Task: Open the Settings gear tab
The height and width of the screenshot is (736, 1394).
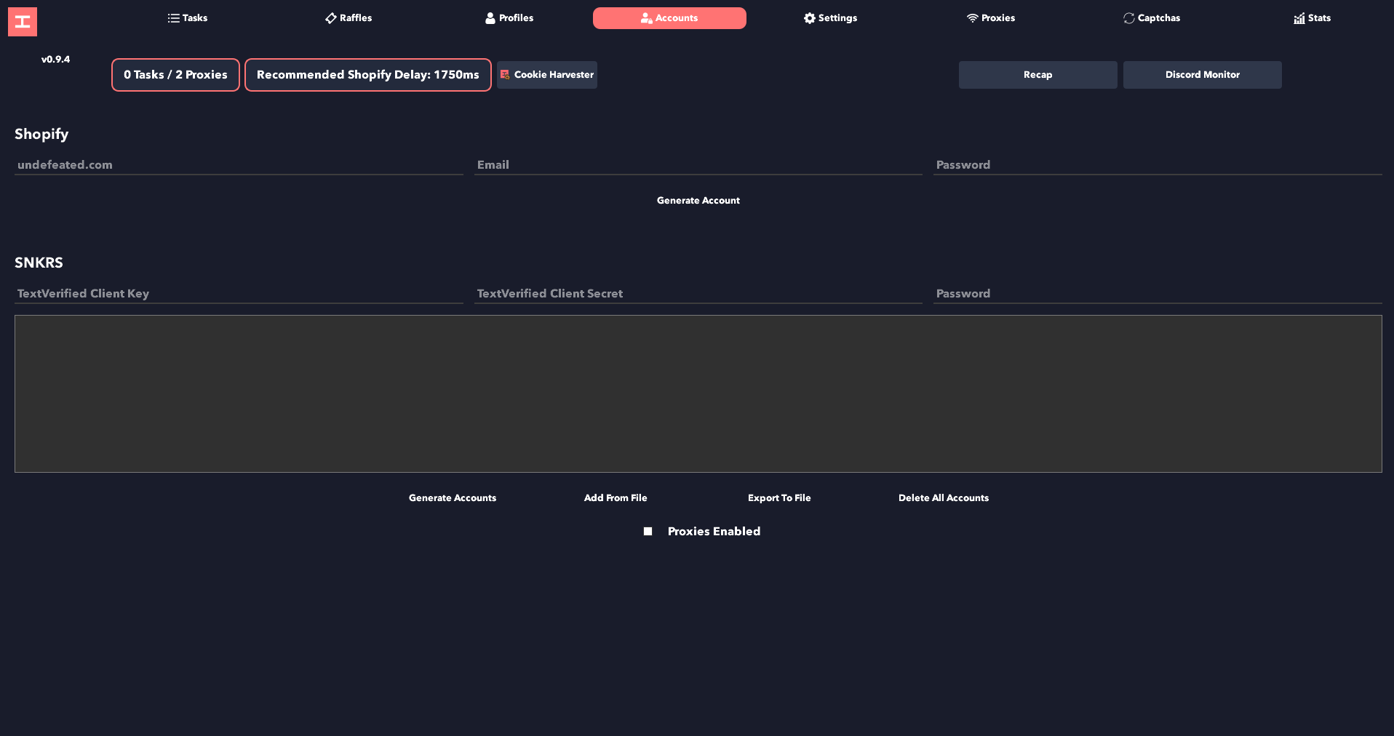Action: tap(830, 18)
